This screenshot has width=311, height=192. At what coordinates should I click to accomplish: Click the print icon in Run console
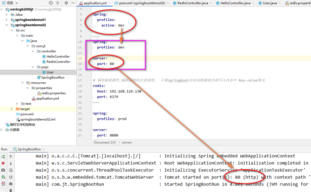pyautogui.click(x=11, y=184)
